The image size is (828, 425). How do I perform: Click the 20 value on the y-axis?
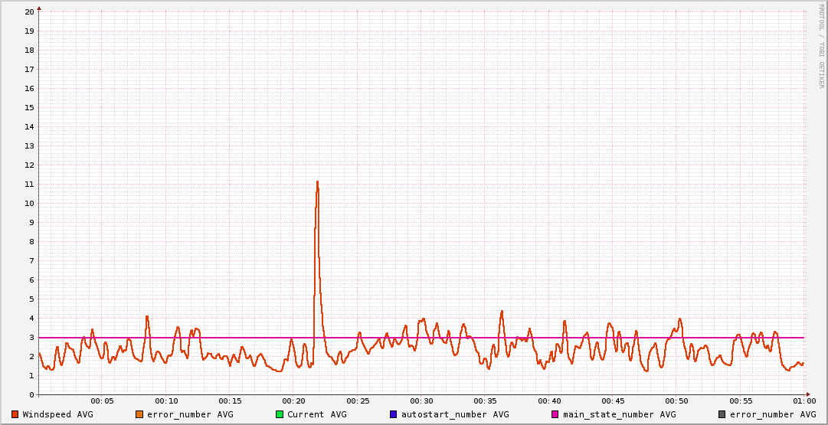pyautogui.click(x=29, y=12)
